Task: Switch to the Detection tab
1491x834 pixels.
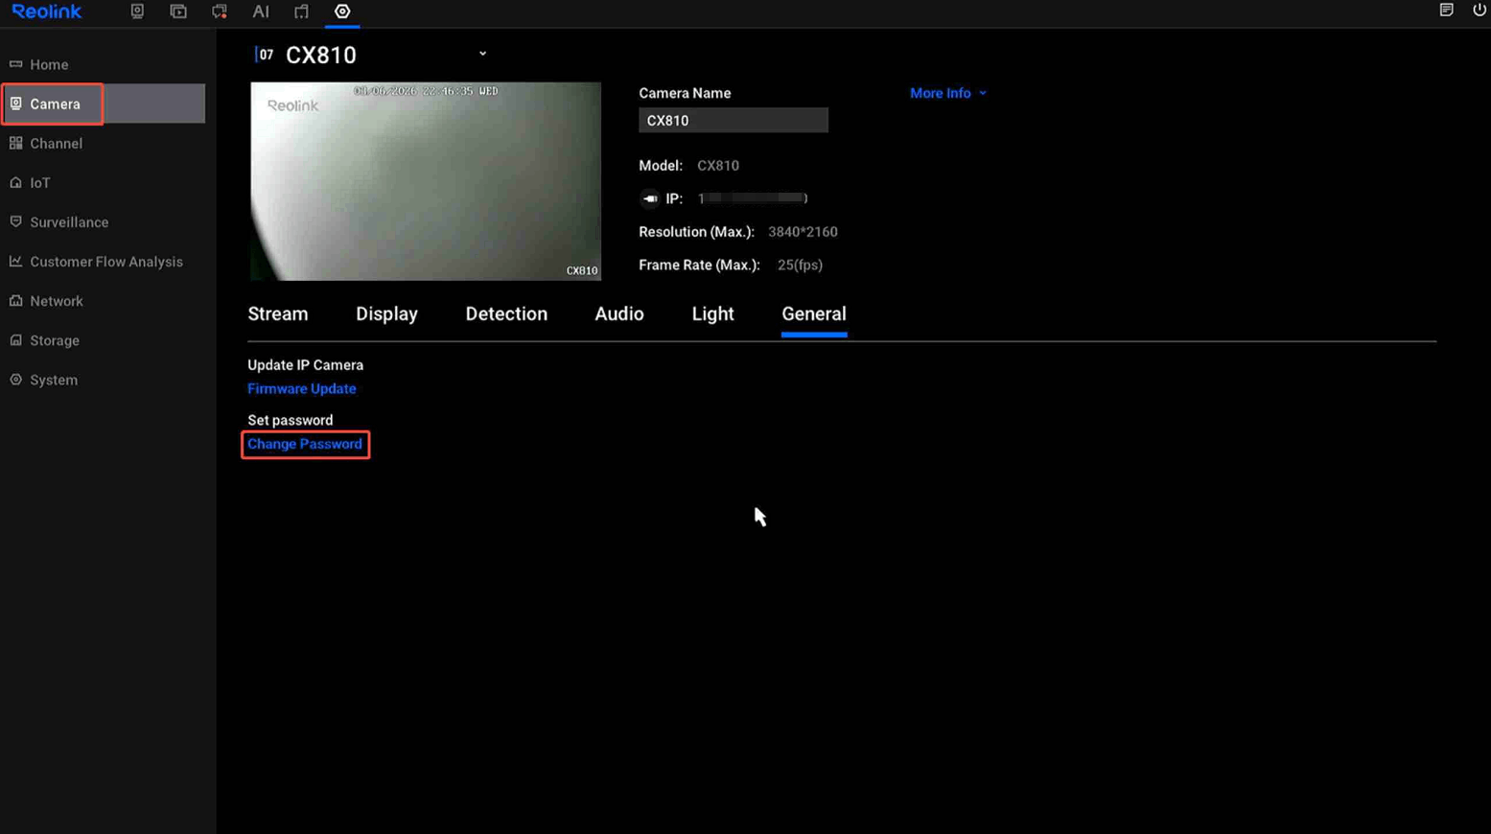Action: click(506, 313)
